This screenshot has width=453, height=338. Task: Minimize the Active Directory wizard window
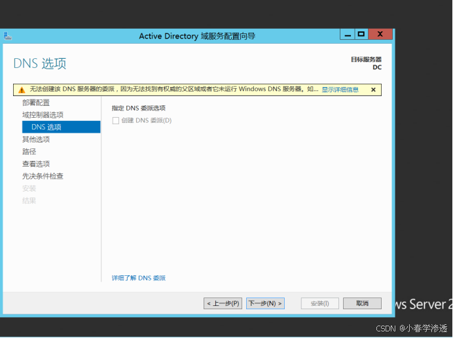coord(347,35)
